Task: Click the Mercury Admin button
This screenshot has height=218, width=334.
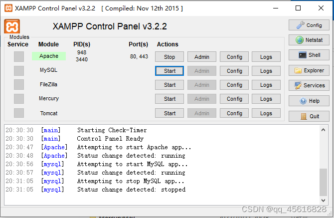Action: pyautogui.click(x=202, y=99)
